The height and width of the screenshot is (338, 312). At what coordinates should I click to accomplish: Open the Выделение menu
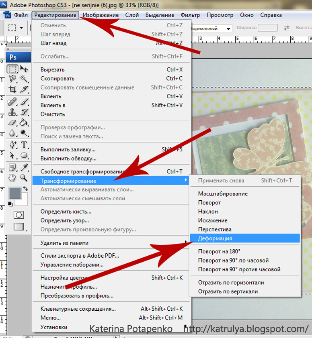[x=160, y=15]
